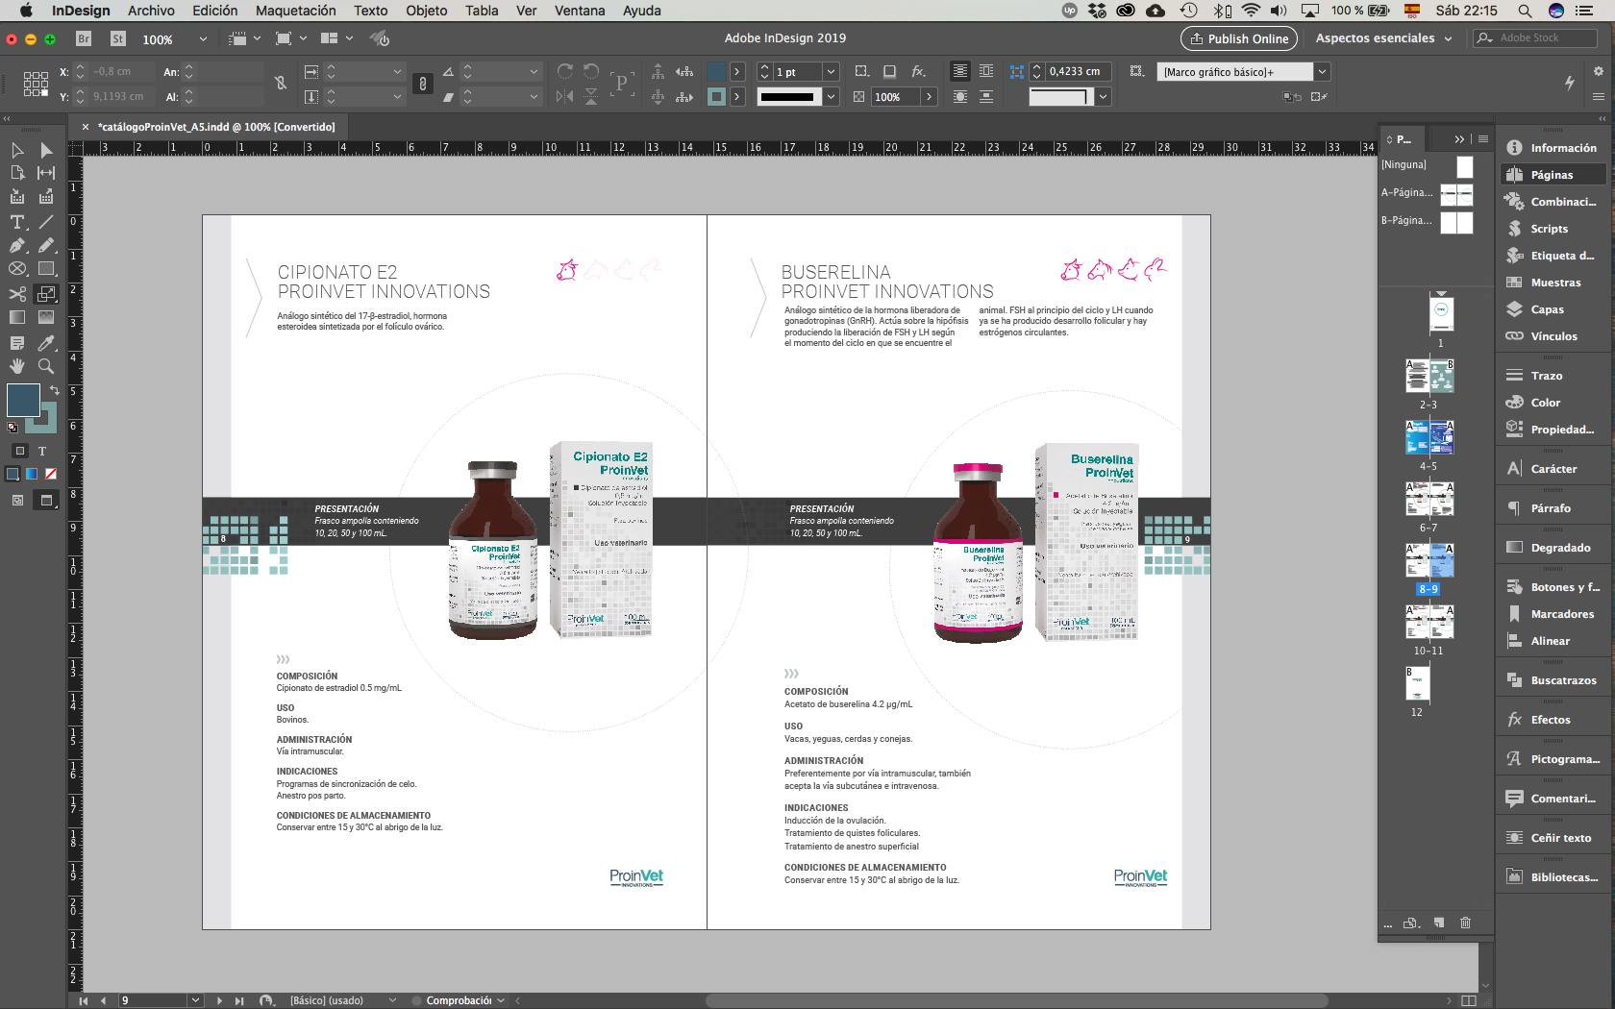Swap fill and stroke colors

tap(55, 390)
